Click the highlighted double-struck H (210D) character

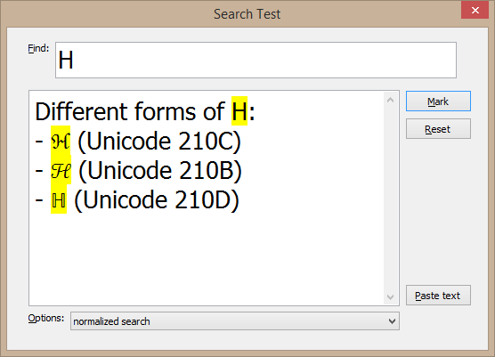tap(59, 199)
